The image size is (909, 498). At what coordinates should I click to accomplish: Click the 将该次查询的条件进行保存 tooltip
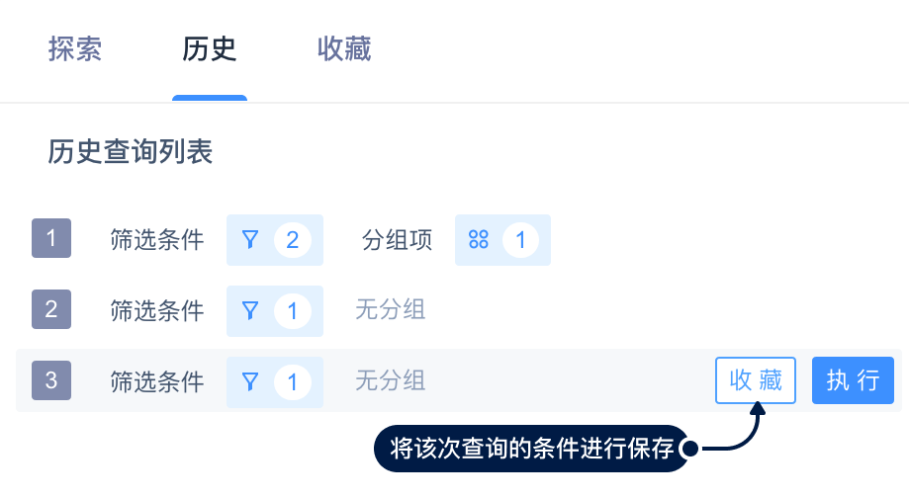point(532,449)
